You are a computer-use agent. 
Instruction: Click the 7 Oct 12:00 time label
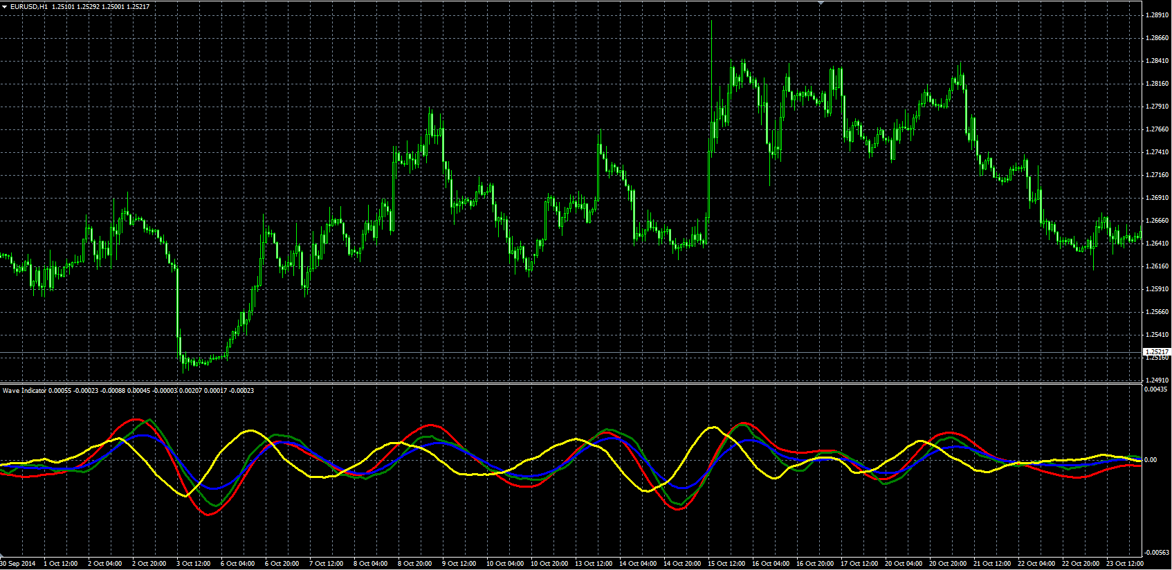tap(327, 564)
